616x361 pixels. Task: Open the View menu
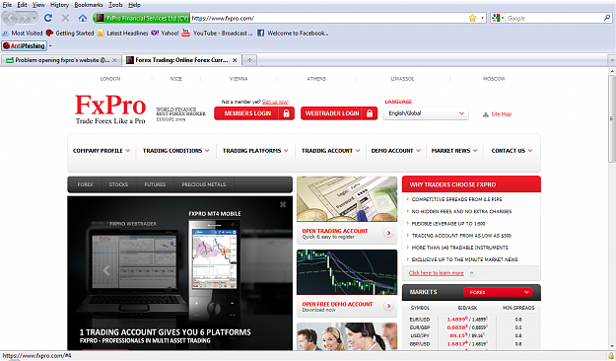(x=38, y=5)
